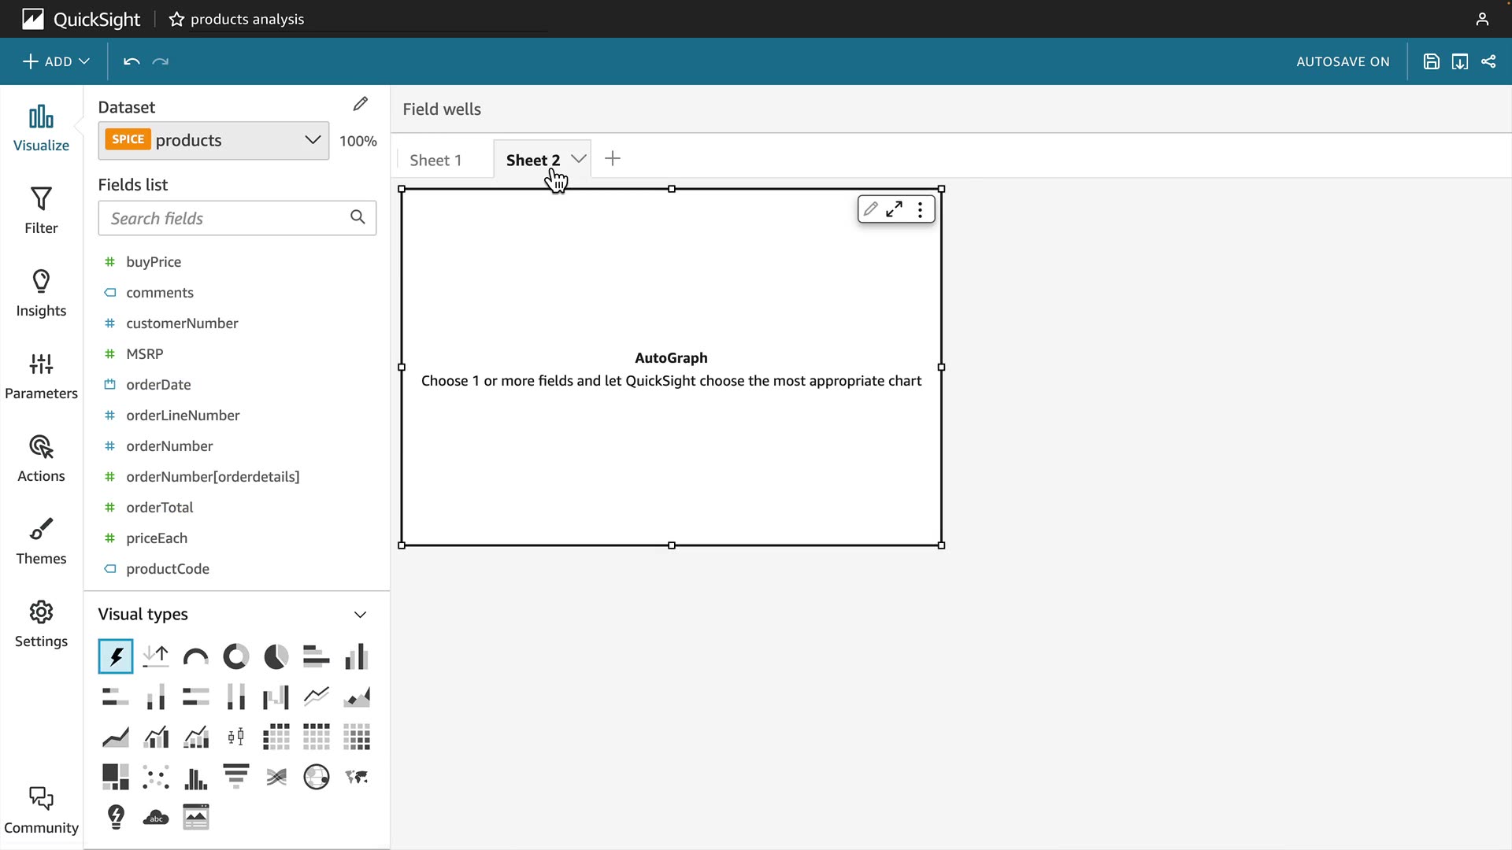The image size is (1512, 850).
Task: Pick the word cloud visual type
Action: pos(156,817)
